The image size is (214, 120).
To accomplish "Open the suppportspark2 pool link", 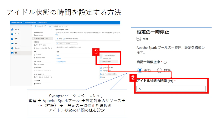I will [61, 62].
